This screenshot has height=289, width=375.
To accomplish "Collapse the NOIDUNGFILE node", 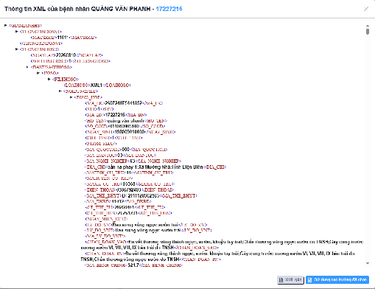I will click(x=60, y=91).
